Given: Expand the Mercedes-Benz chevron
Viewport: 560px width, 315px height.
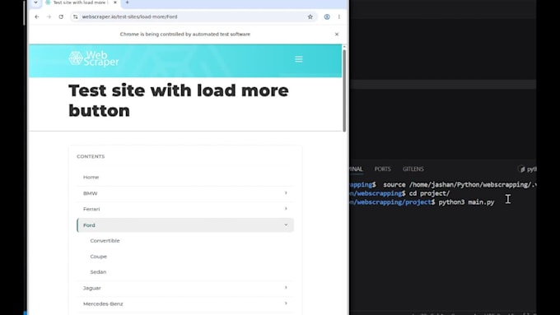Looking at the screenshot, I should 286,303.
